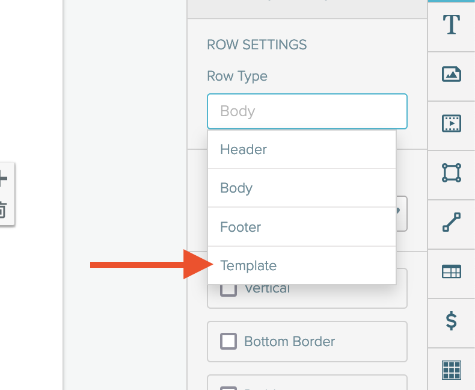The height and width of the screenshot is (390, 475).
Task: Choose Header from Row Type list
Action: pyautogui.click(x=302, y=149)
